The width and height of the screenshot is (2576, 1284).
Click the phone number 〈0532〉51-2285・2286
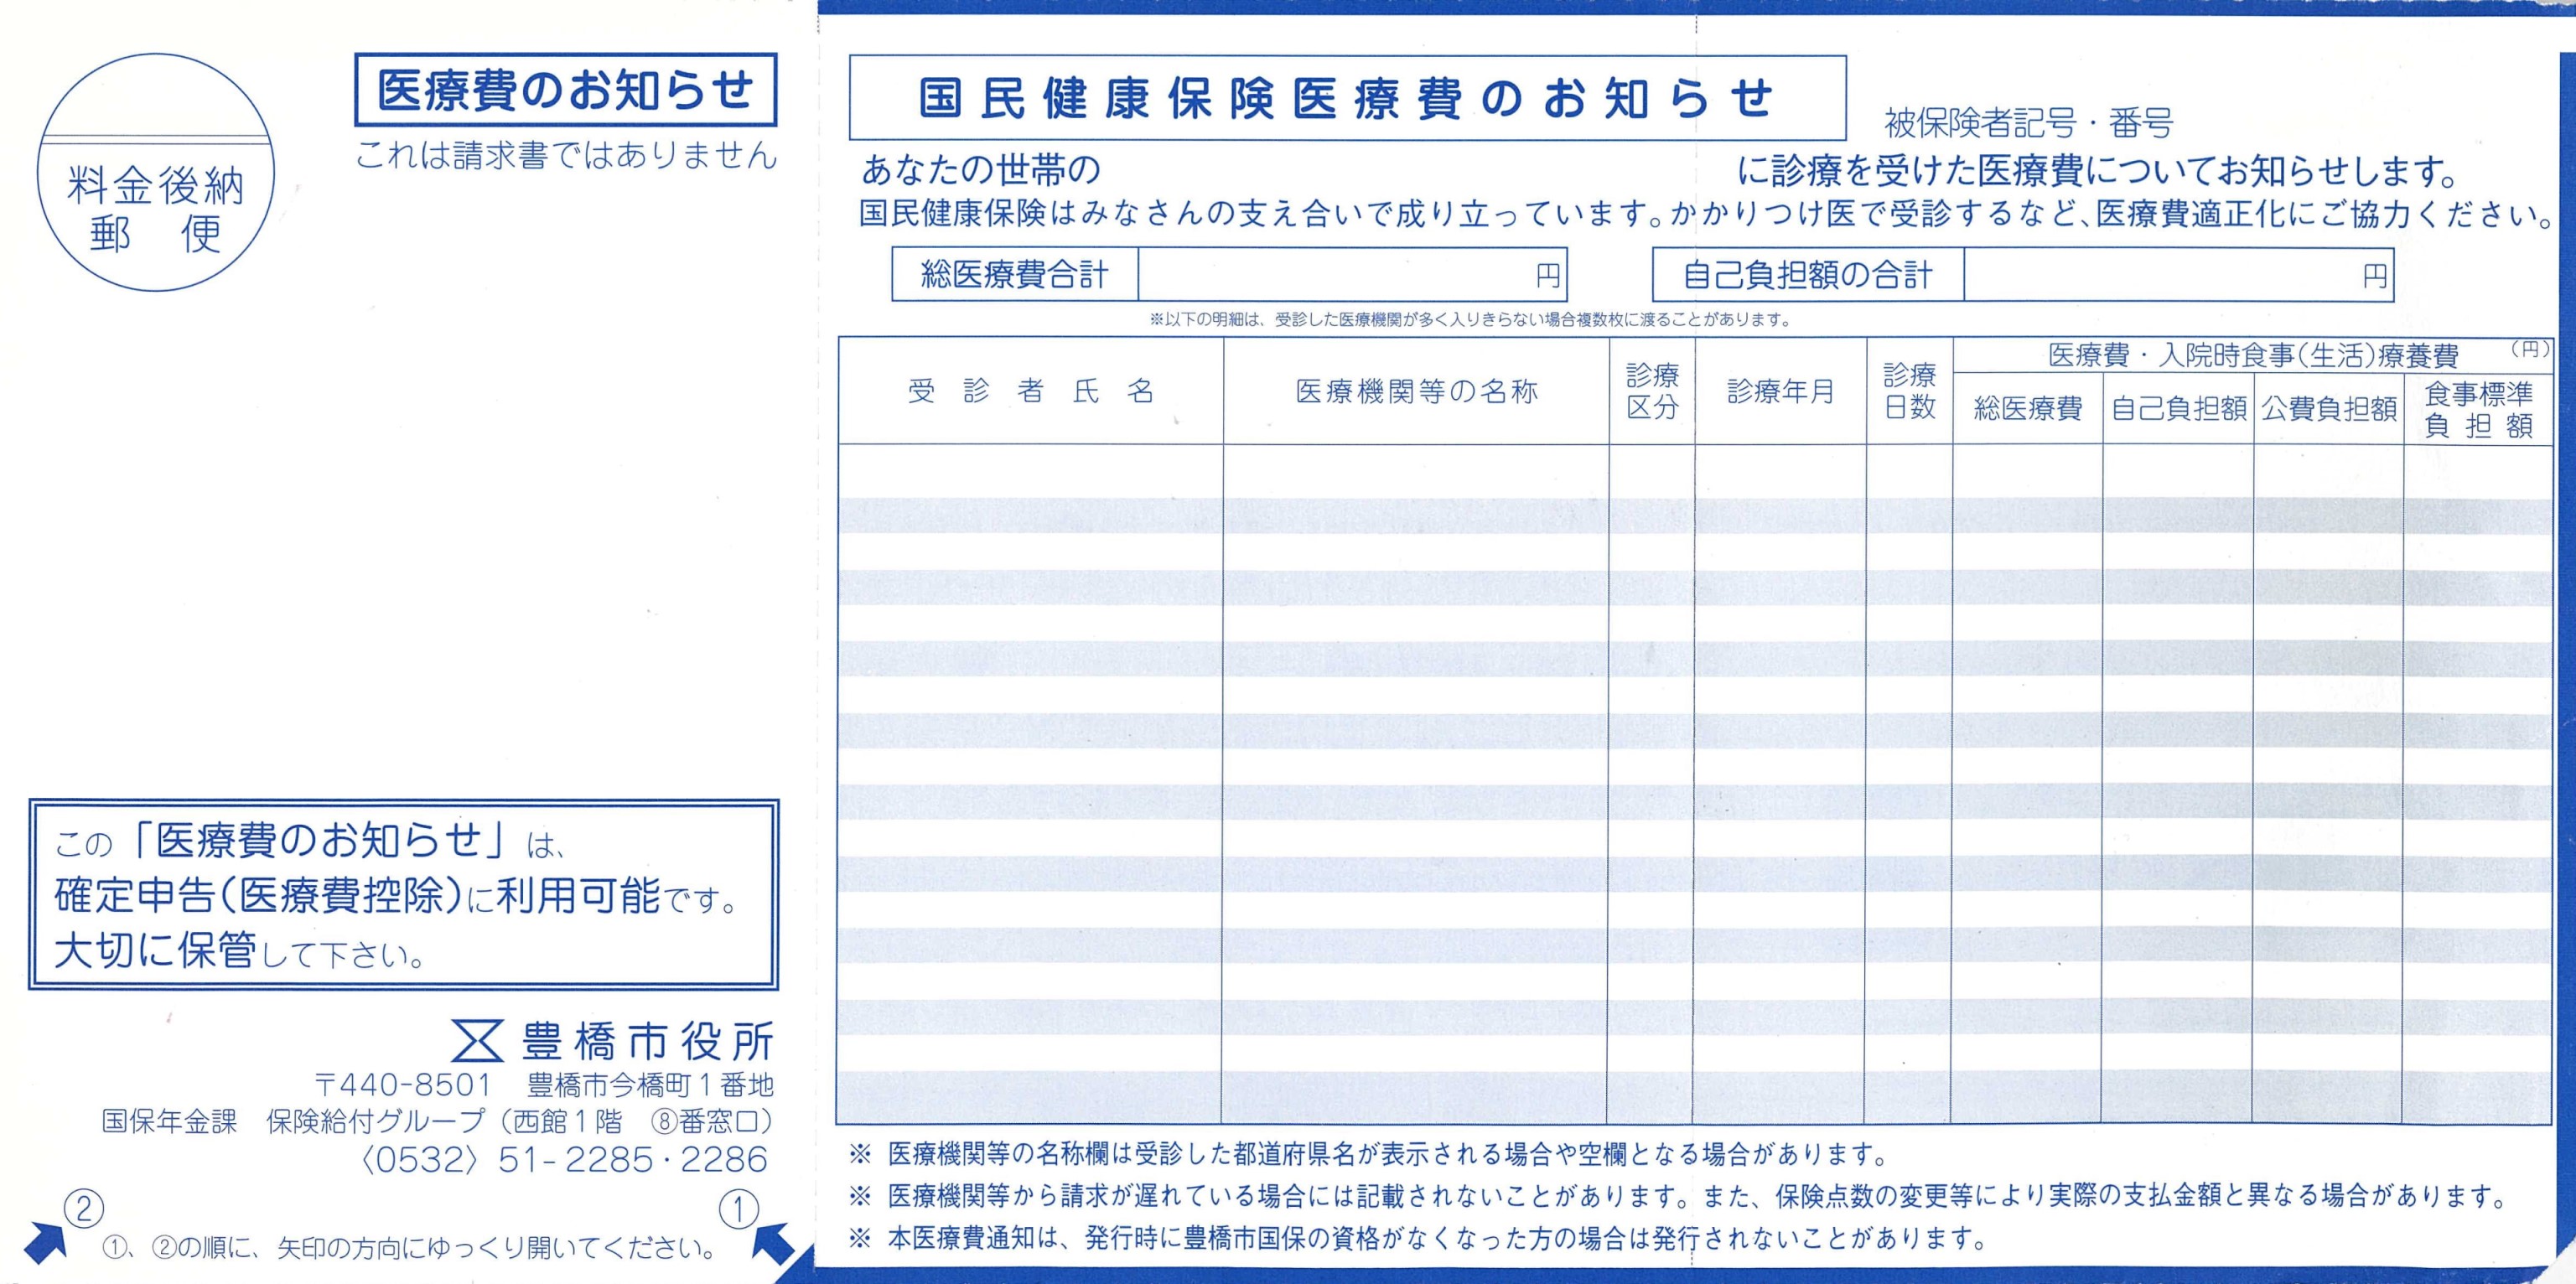point(564,1160)
